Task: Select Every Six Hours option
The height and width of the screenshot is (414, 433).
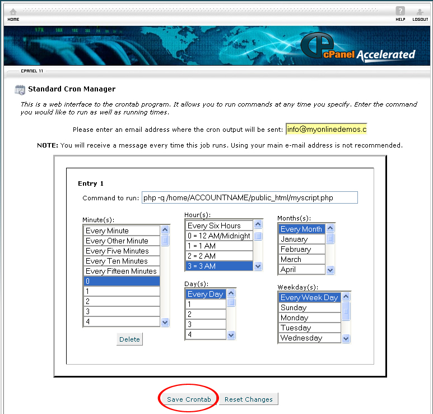Action: coord(219,226)
